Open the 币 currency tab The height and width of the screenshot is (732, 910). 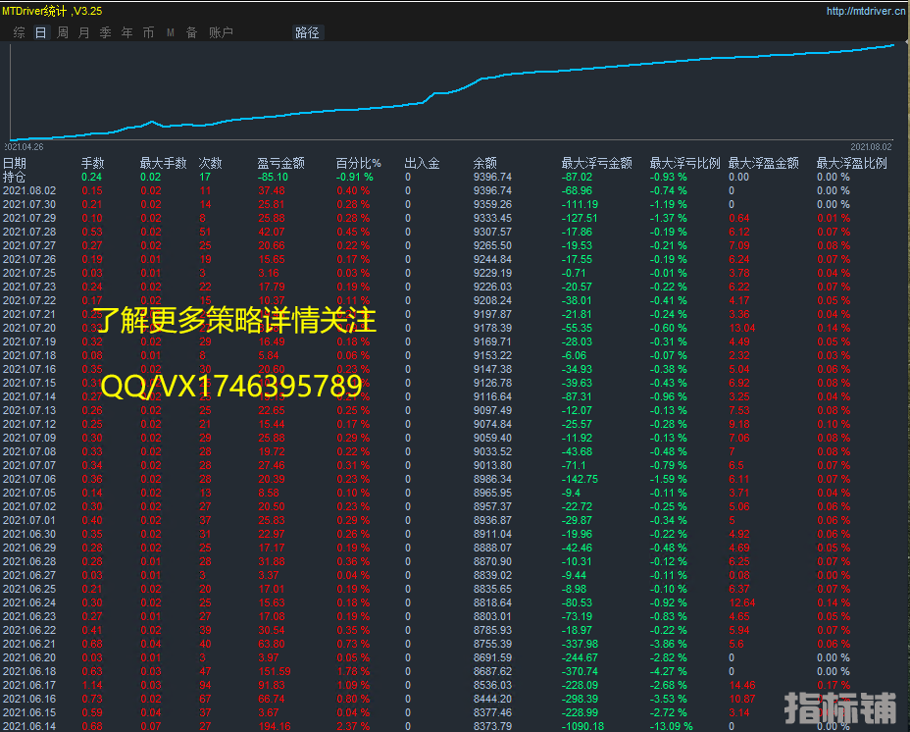pyautogui.click(x=149, y=32)
